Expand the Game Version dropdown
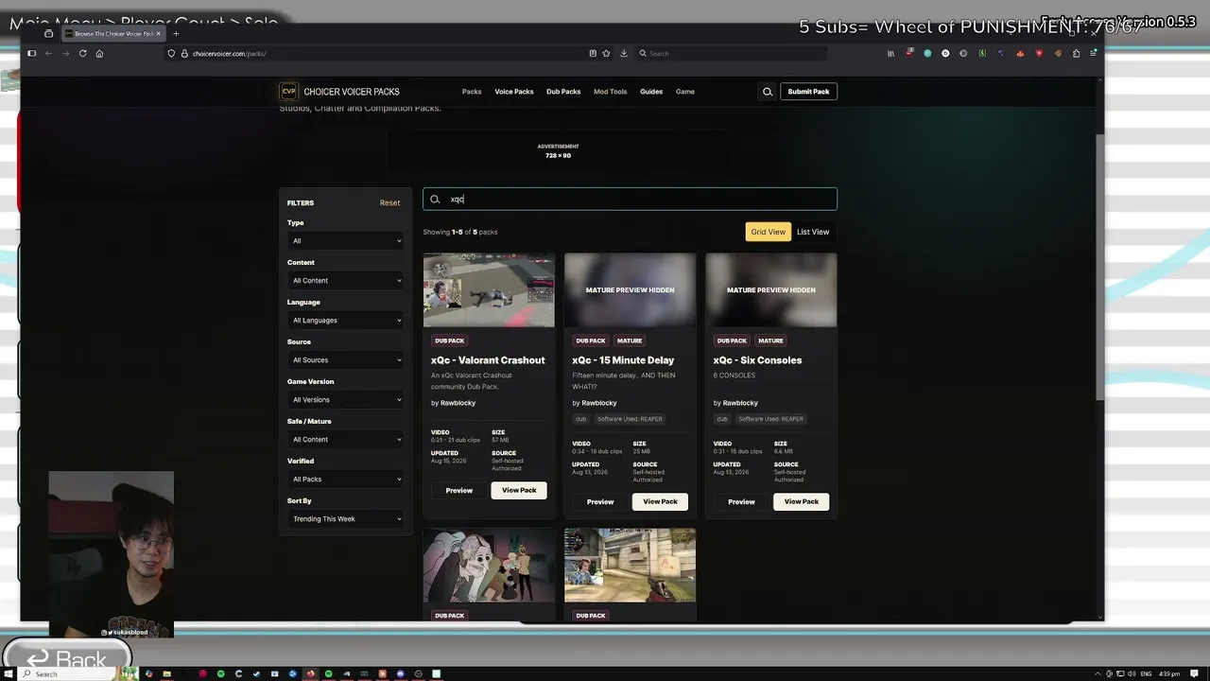Image resolution: width=1210 pixels, height=681 pixels. 346,400
